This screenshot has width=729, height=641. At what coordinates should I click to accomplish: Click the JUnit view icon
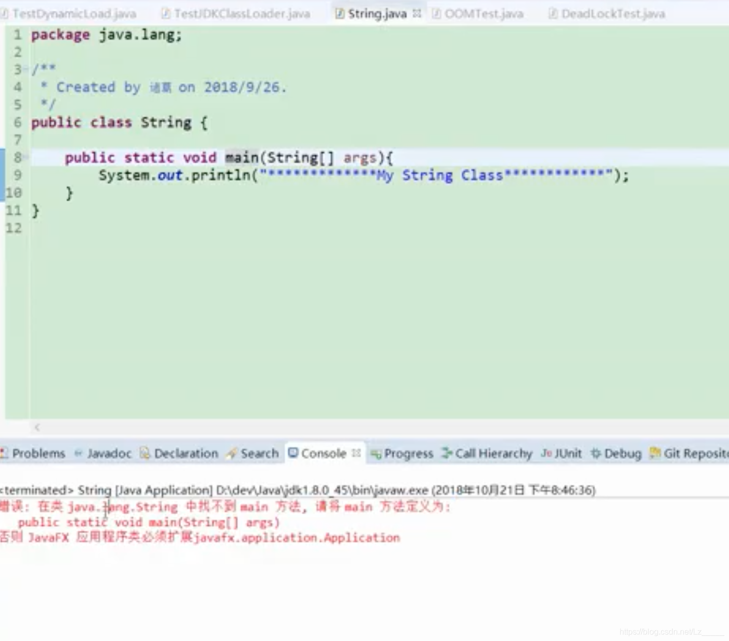[x=546, y=453]
